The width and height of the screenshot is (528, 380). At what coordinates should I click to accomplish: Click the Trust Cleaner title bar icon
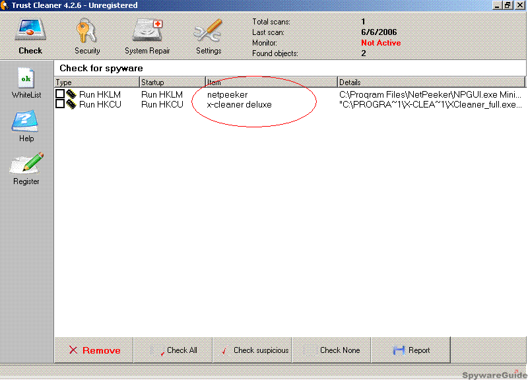coord(5,5)
